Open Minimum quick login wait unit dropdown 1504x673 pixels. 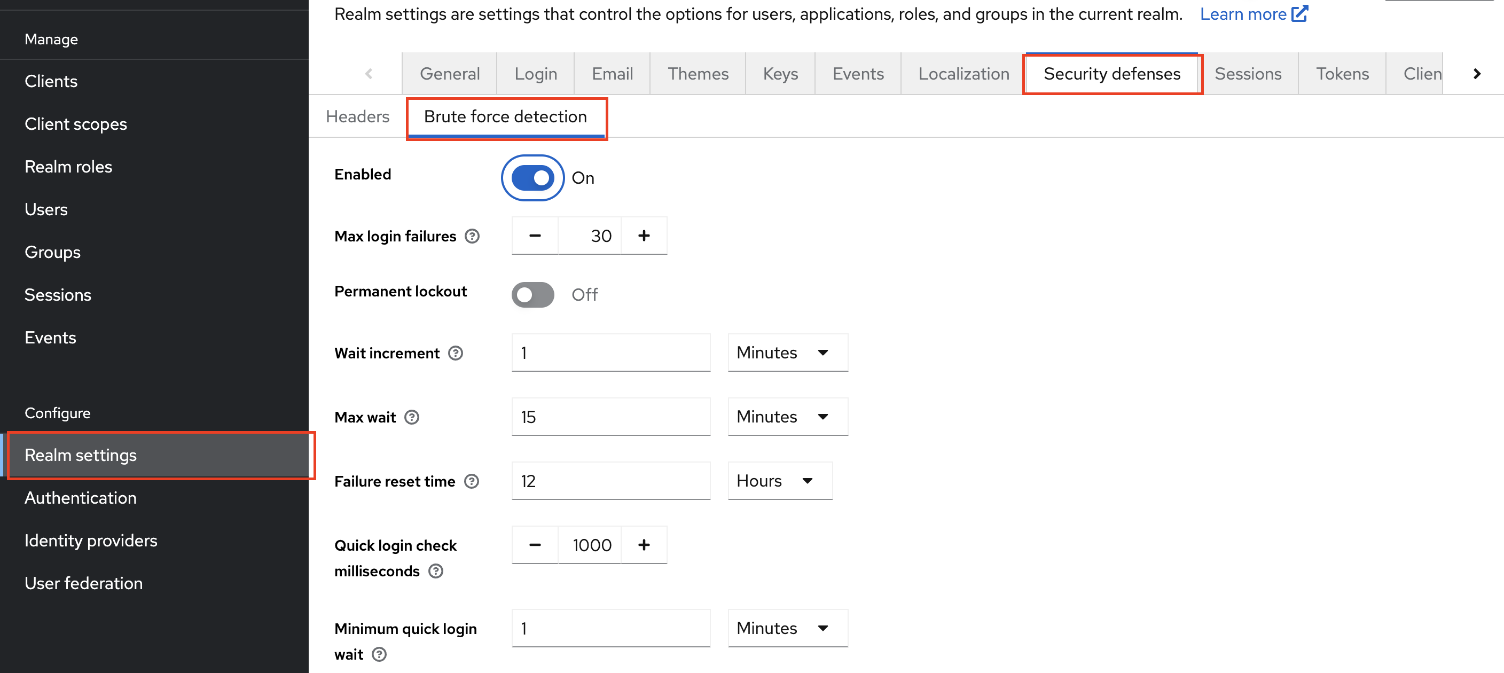point(788,628)
